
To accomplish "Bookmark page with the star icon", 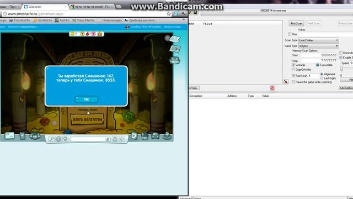I will coord(169,14).
